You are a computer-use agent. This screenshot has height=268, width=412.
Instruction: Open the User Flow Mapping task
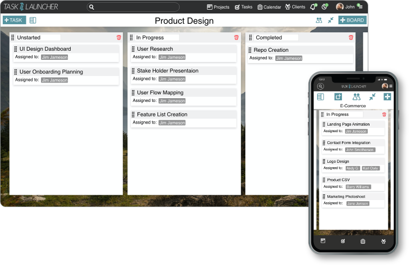pyautogui.click(x=184, y=97)
